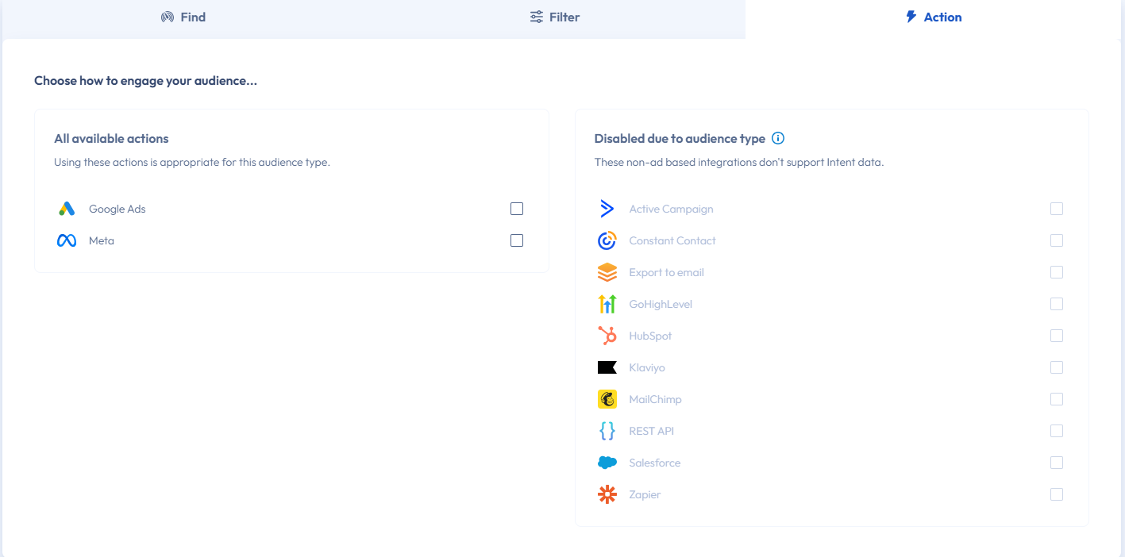
Task: Check the Constant Contact checkbox
Action: pos(1056,240)
